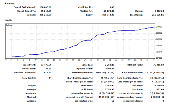
Task: Click the Balance value 275 216.69
Action: click(45, 15)
